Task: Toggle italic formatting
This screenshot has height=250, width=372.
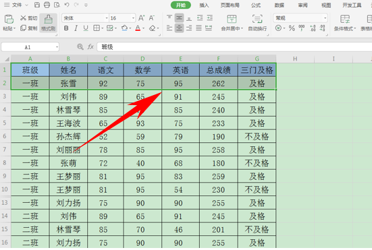Action: click(x=76, y=28)
